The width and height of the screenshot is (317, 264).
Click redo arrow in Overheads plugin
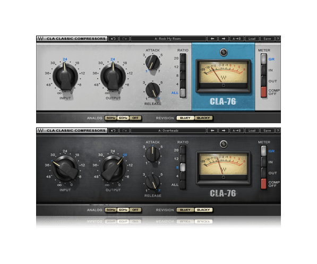pos(124,131)
